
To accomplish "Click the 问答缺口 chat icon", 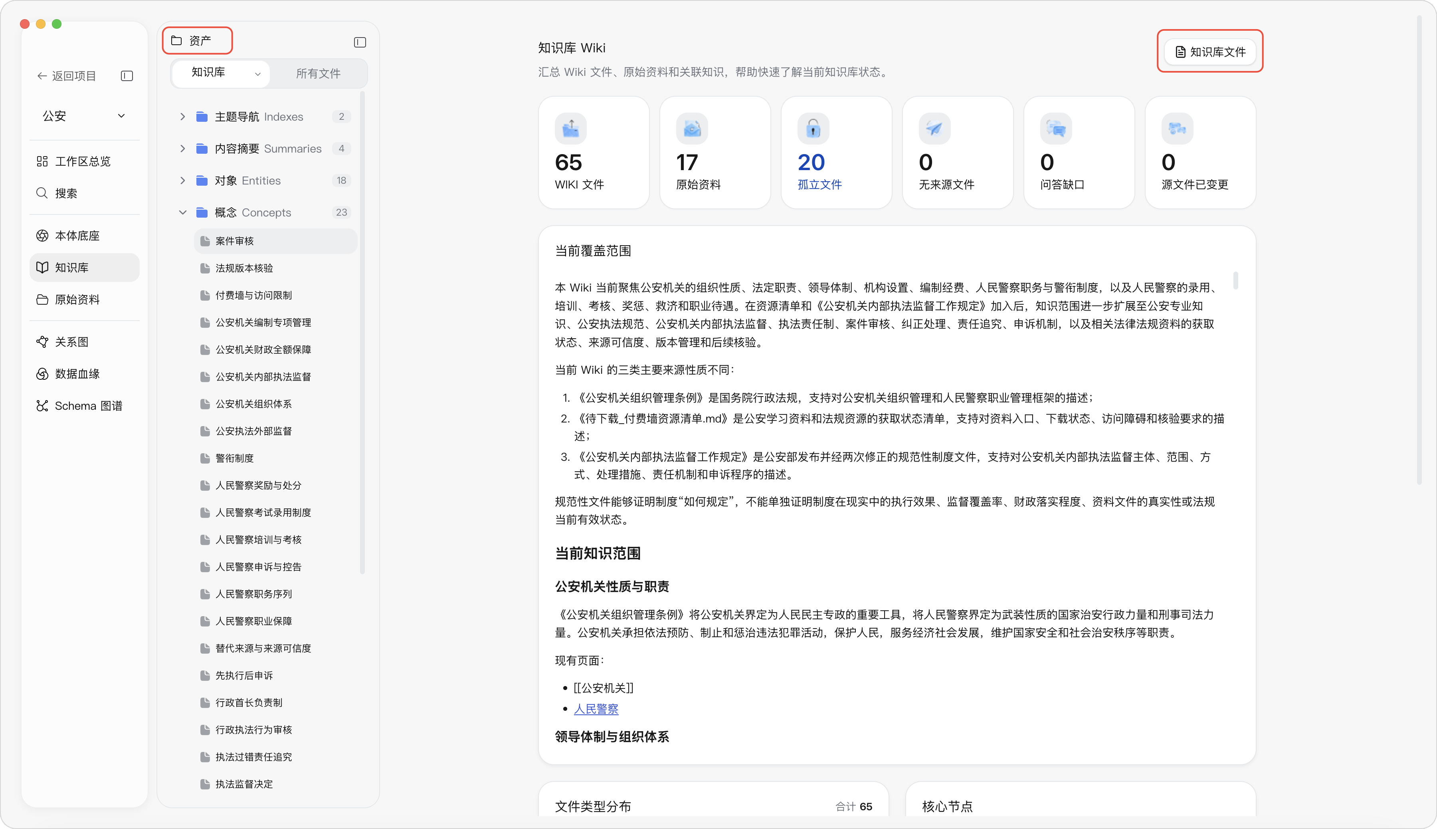I will pyautogui.click(x=1056, y=129).
